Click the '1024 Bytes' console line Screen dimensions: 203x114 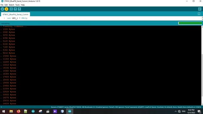(9, 29)
